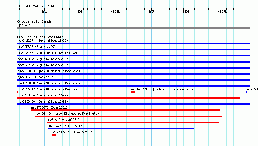Click the 4894k ruler mark
258x146 pixels.
[115, 12]
